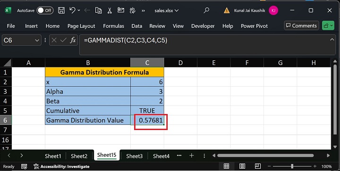Click the formula bar Enter checkmark icon
The height and width of the screenshot is (171, 340).
(63, 40)
